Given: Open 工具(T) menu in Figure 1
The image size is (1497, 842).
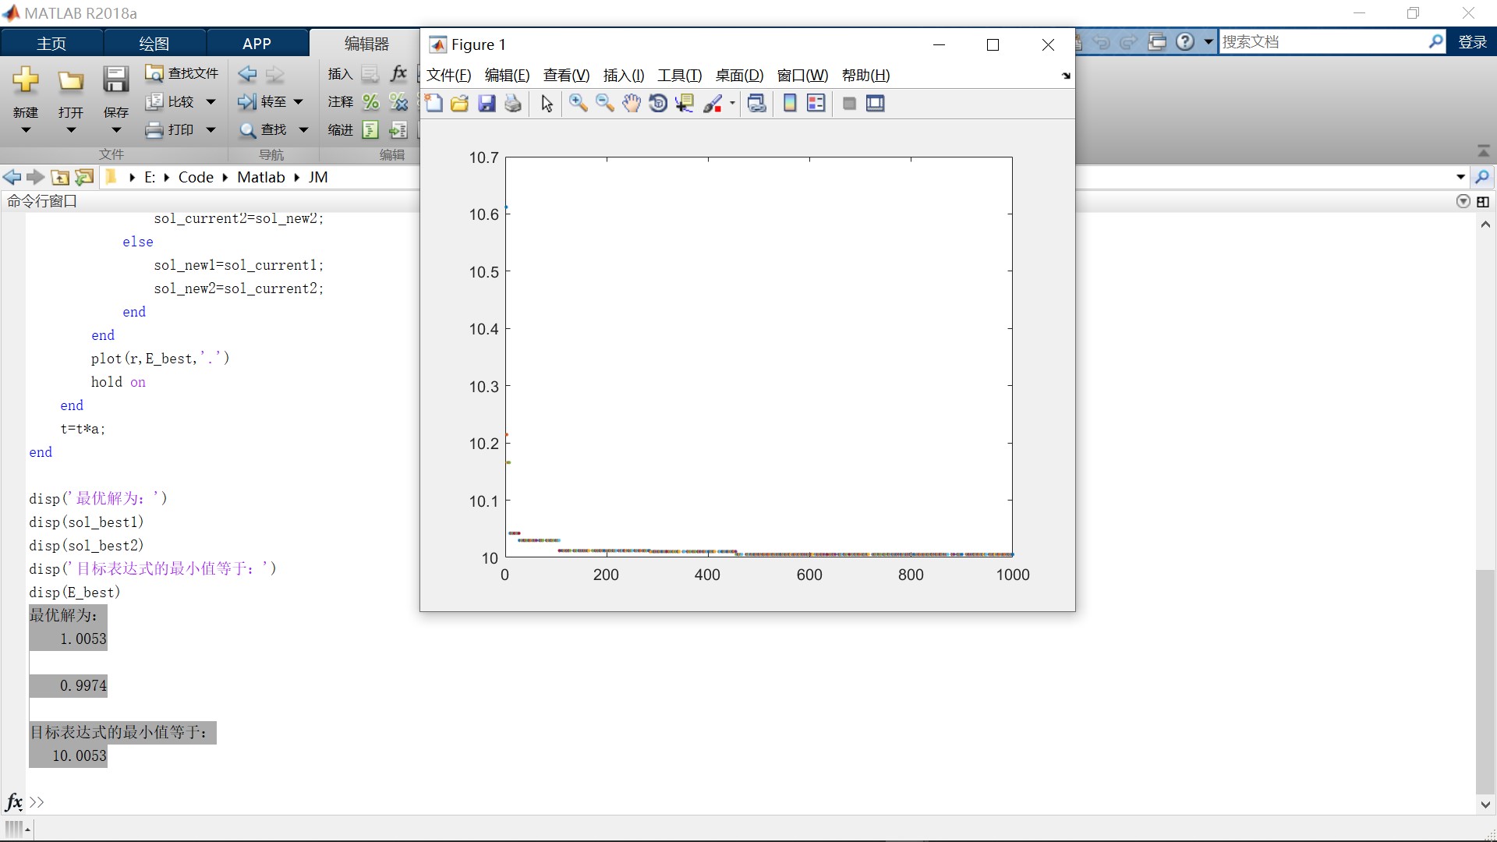Looking at the screenshot, I should pyautogui.click(x=679, y=76).
